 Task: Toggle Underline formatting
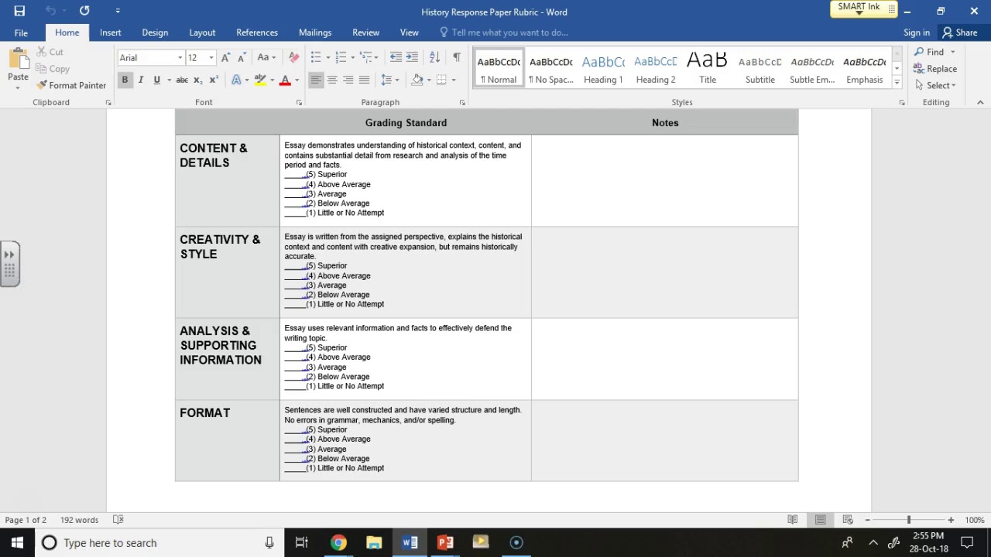tap(157, 80)
